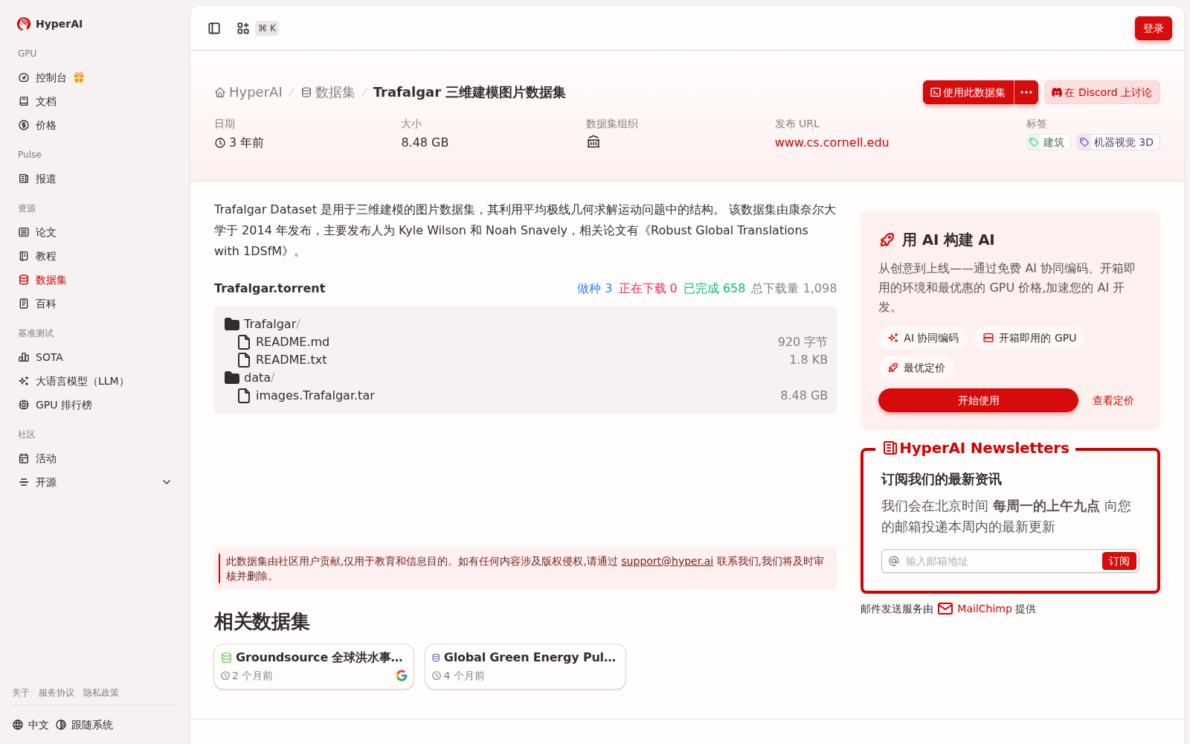Open Global Green Energy Pul dataset card

[525, 667]
